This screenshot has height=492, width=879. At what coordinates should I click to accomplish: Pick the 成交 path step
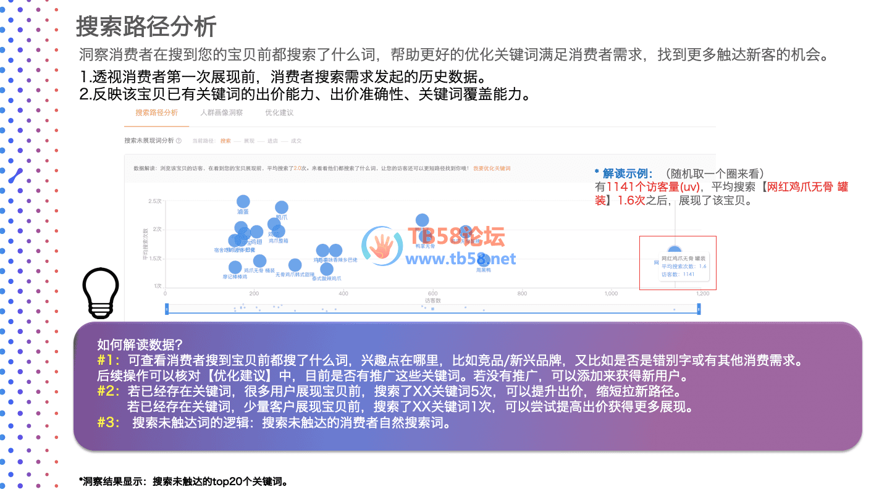(x=296, y=141)
